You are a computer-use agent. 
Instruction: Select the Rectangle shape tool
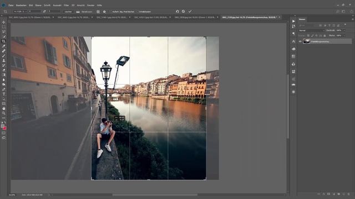coord(4,103)
